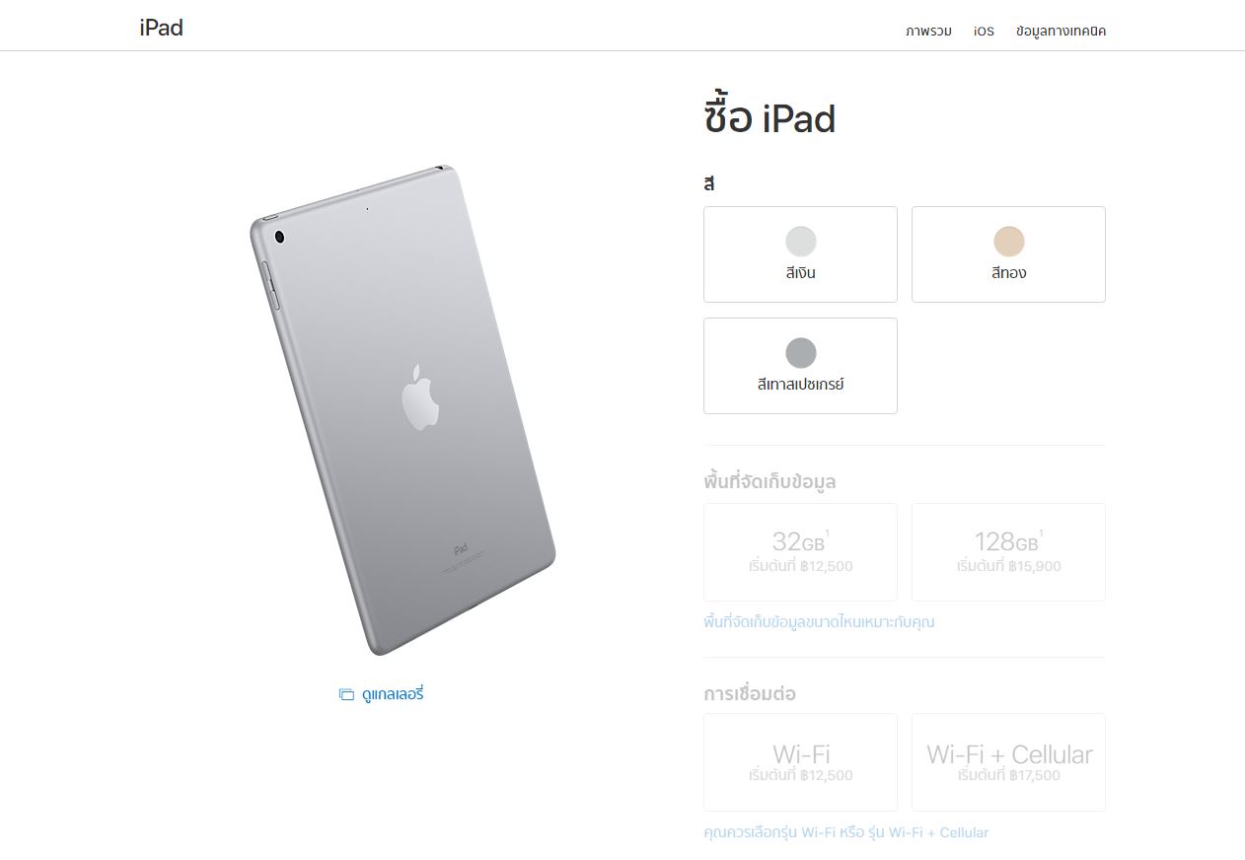Click the footnote 1 beside 32GB
The height and width of the screenshot is (860, 1245).
828,534
